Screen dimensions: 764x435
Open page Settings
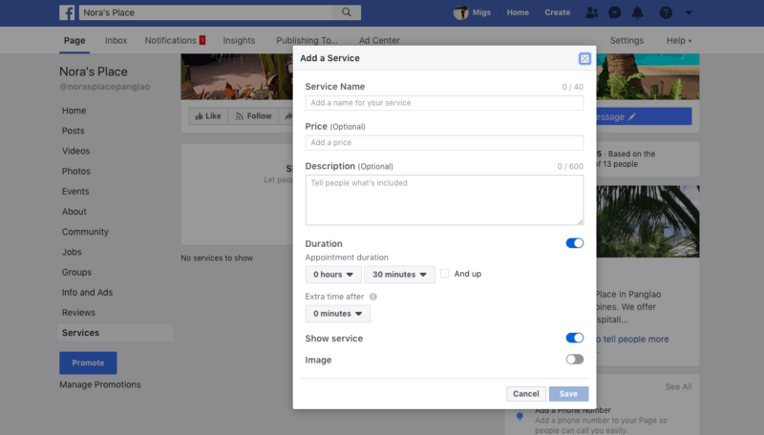626,40
